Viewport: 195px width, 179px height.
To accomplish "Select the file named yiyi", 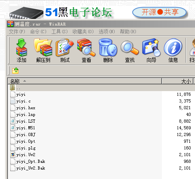I will pyautogui.click(x=21, y=95).
